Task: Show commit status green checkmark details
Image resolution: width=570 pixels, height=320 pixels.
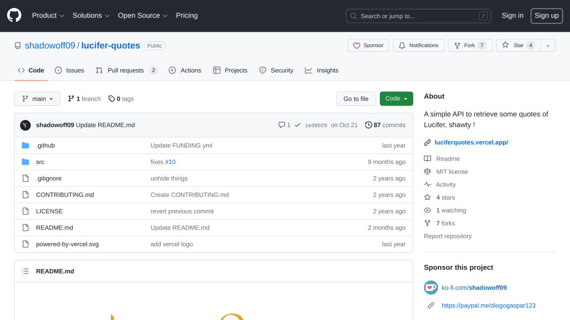Action: click(x=297, y=125)
